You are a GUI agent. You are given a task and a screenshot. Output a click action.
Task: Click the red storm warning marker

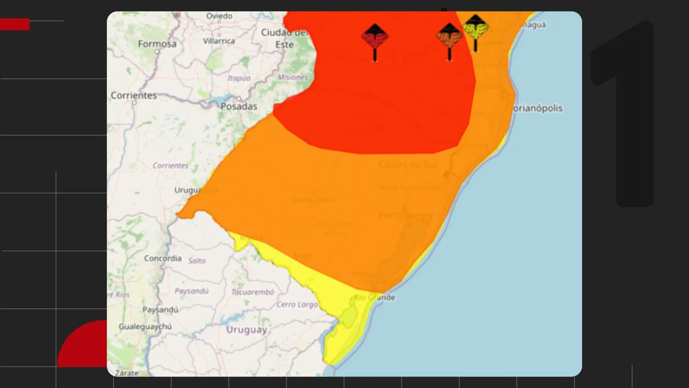click(x=375, y=42)
